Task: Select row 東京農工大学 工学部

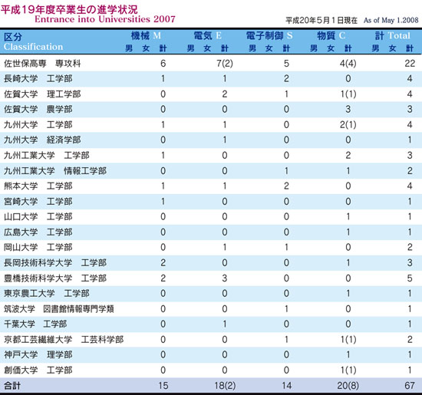Action: coord(211,294)
